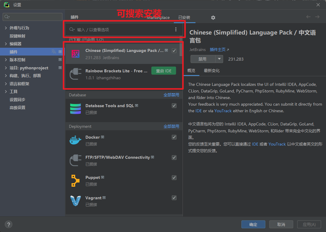Open dropdown arrow next to 禁用 button
326x232 pixels.
tap(219, 59)
